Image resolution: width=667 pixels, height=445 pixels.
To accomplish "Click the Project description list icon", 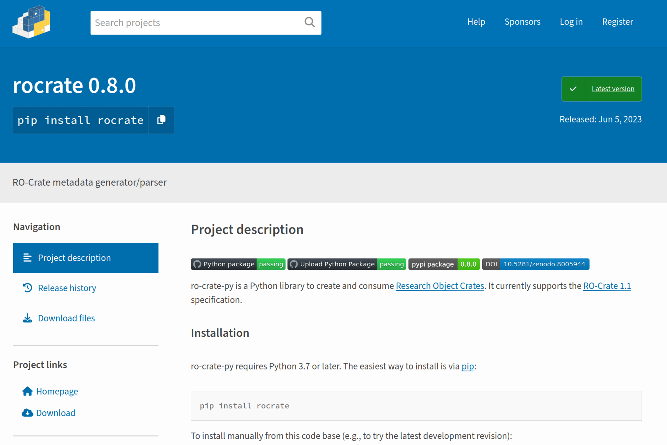I will point(27,258).
